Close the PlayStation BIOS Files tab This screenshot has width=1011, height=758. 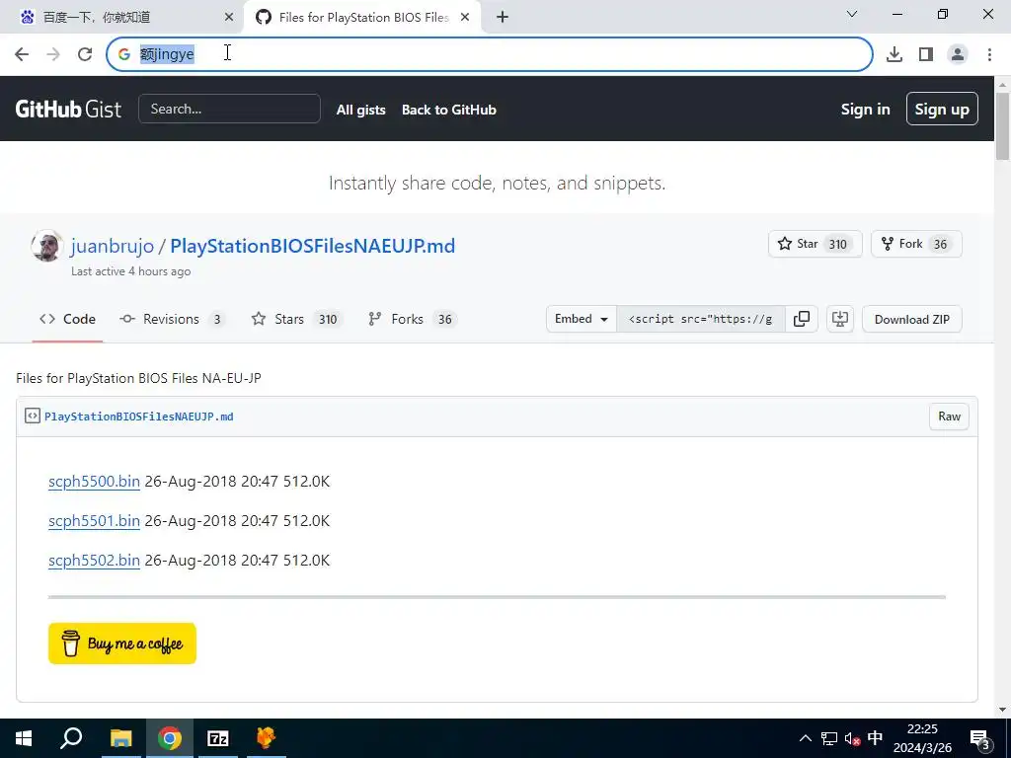point(465,18)
